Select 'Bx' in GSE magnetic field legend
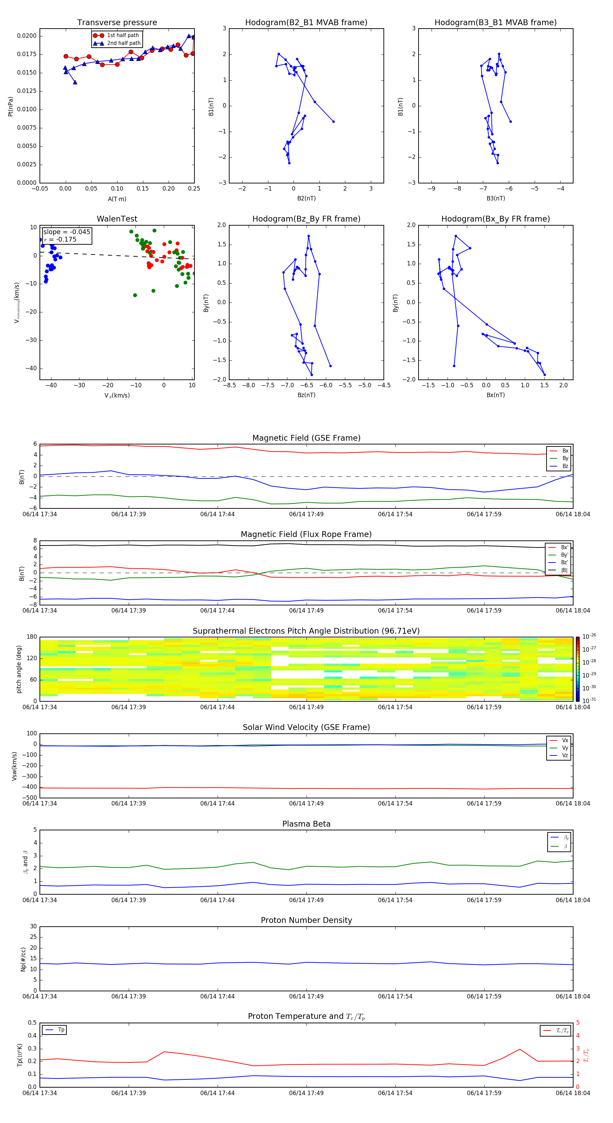Screen dimensions: 613x1123 coord(559,451)
